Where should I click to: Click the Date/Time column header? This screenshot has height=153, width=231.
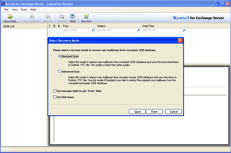pyautogui.click(x=164, y=26)
